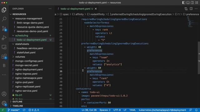The image size is (200, 112).
Task: Expand the OUTLINE section
Action: [32, 102]
